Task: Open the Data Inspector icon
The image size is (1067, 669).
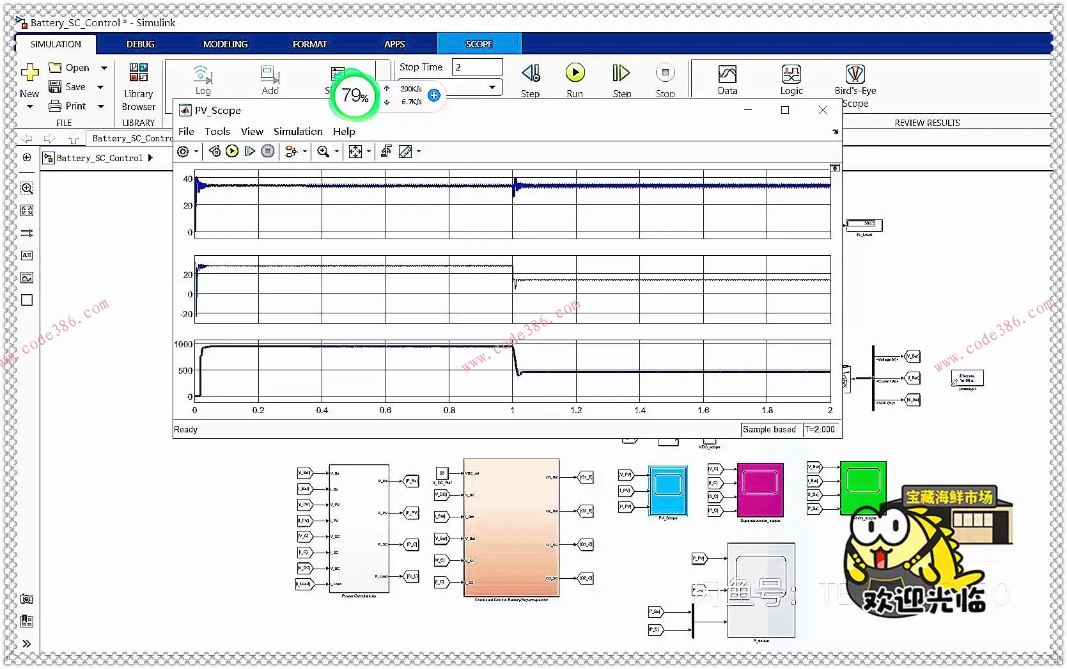Action: pos(727,79)
